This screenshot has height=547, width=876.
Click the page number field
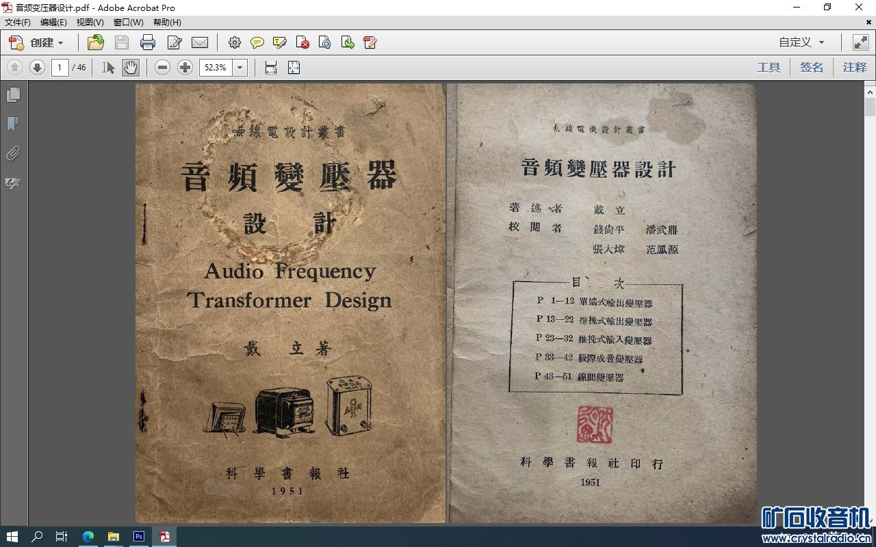pyautogui.click(x=60, y=67)
